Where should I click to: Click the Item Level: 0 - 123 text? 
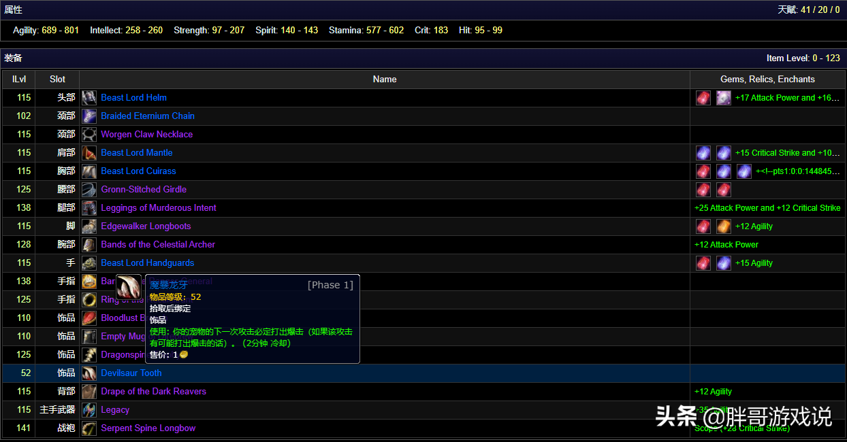coord(803,58)
